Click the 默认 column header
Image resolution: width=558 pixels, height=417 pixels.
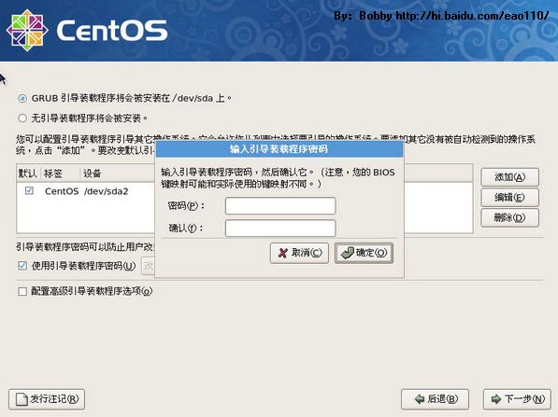pos(28,174)
